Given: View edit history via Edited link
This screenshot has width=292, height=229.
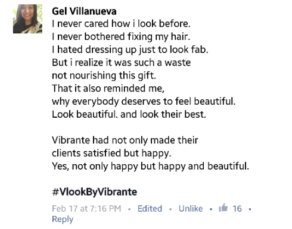Looking at the screenshot, I should (x=150, y=209).
